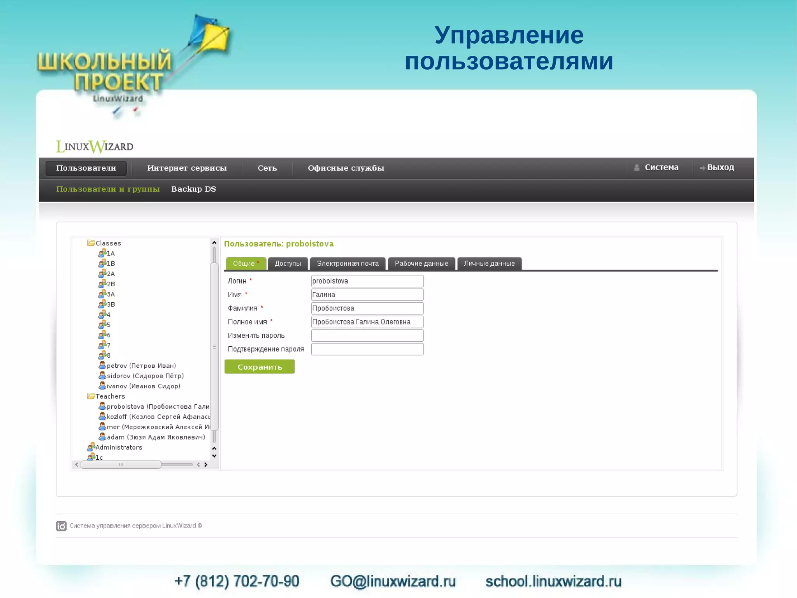The width and height of the screenshot is (797, 598).
Task: Click the Сохранить button
Action: pyautogui.click(x=260, y=367)
